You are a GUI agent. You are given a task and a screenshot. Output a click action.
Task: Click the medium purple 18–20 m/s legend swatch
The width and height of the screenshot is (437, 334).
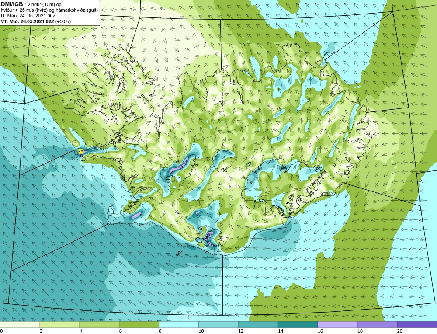(x=378, y=325)
